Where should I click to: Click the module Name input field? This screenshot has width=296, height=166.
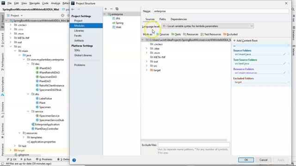221,11
